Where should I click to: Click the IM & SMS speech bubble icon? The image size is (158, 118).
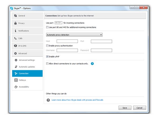click(x=16, y=46)
